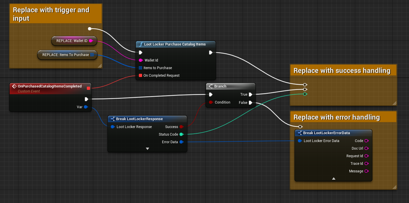Click the Success boolean output pin

[x=181, y=127]
